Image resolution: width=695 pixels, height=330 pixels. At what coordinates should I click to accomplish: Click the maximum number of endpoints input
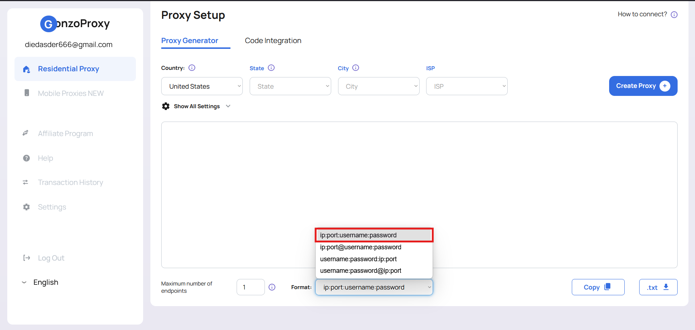(250, 287)
